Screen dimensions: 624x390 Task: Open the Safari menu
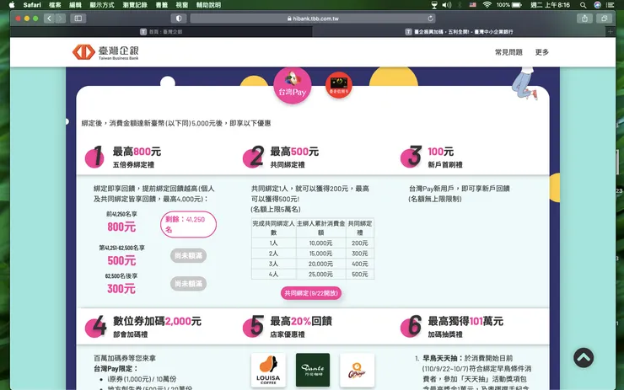(32, 5)
